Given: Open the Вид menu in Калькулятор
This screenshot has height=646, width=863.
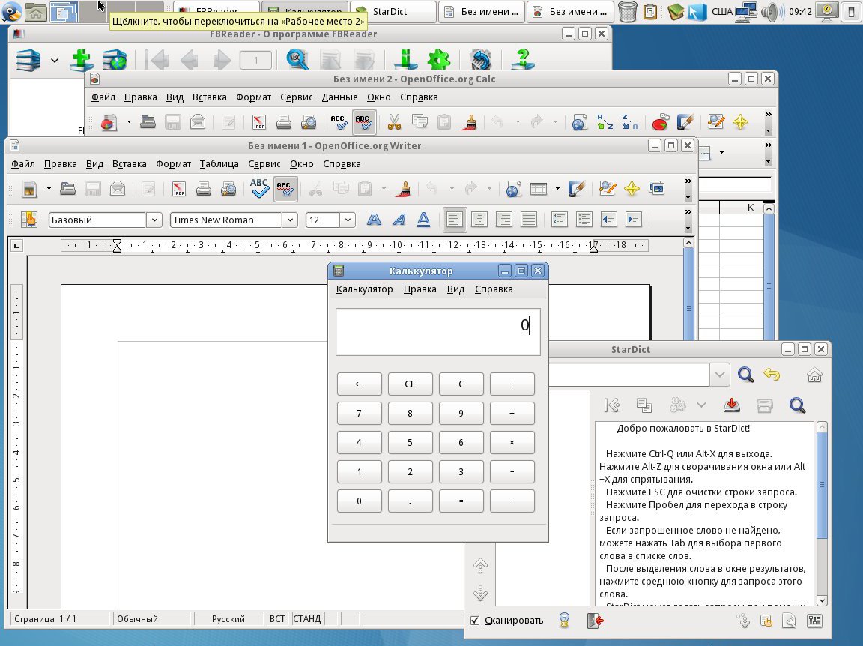Looking at the screenshot, I should click(x=455, y=289).
